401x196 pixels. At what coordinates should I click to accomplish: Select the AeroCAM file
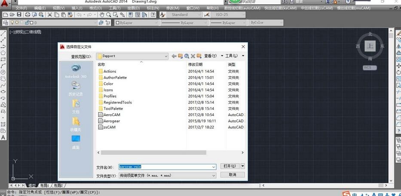pyautogui.click(x=109, y=115)
